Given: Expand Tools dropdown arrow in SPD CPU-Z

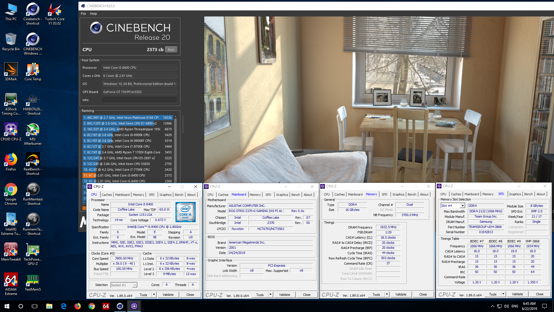Looking at the screenshot, I should [504, 294].
